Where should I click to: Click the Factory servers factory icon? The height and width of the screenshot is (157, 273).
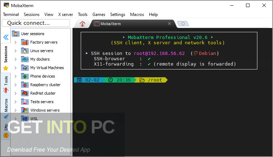pyautogui.click(x=25, y=42)
